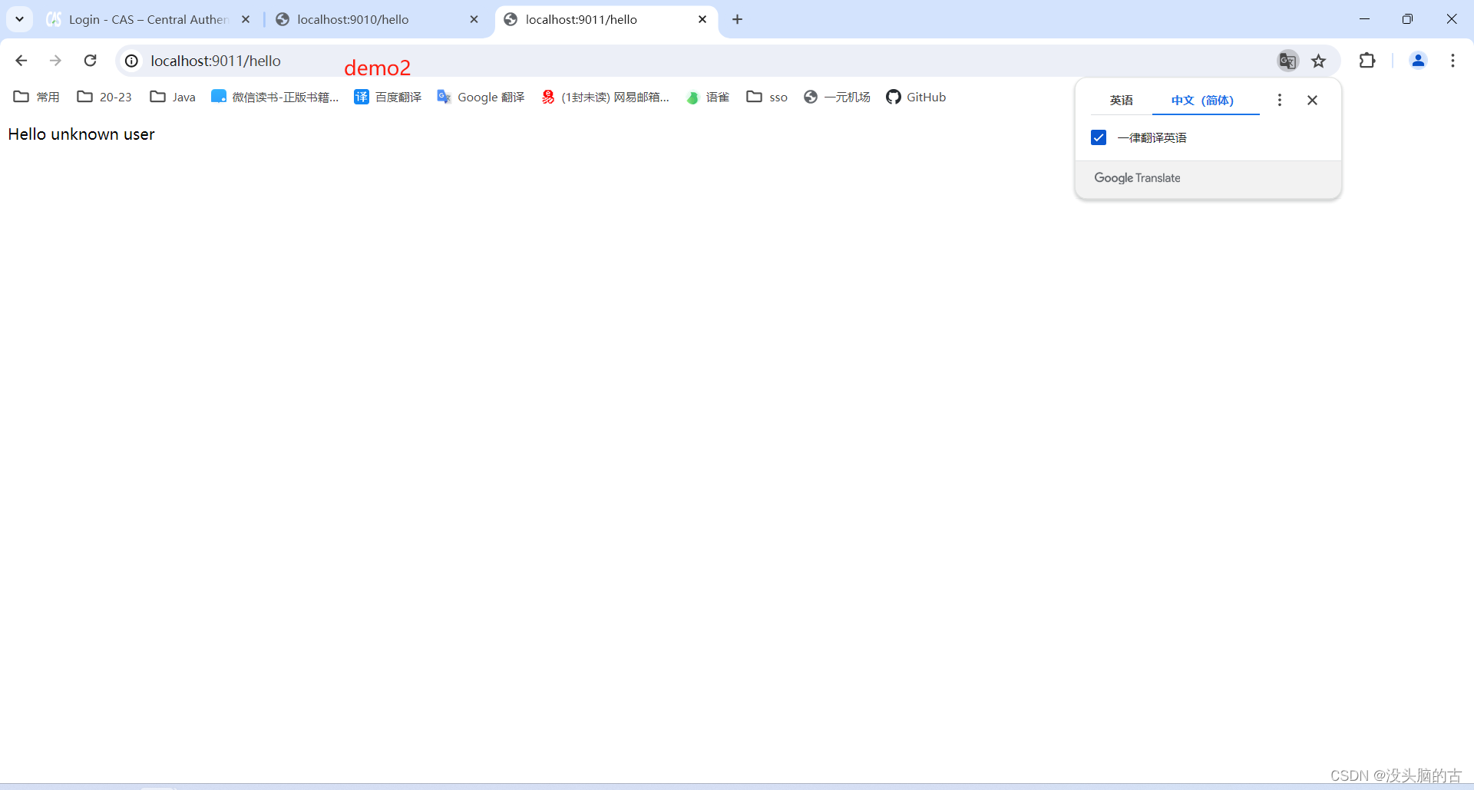View site information icon in address bar
This screenshot has height=790, width=1474.
pos(132,61)
